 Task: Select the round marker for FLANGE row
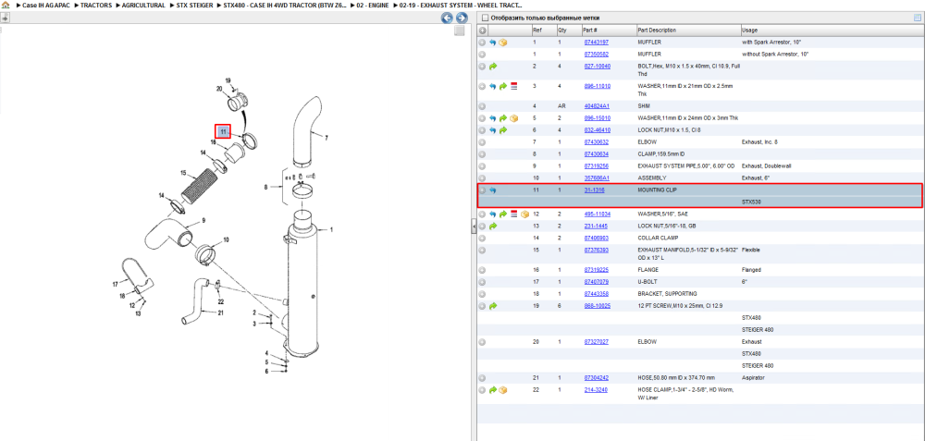[x=482, y=270]
